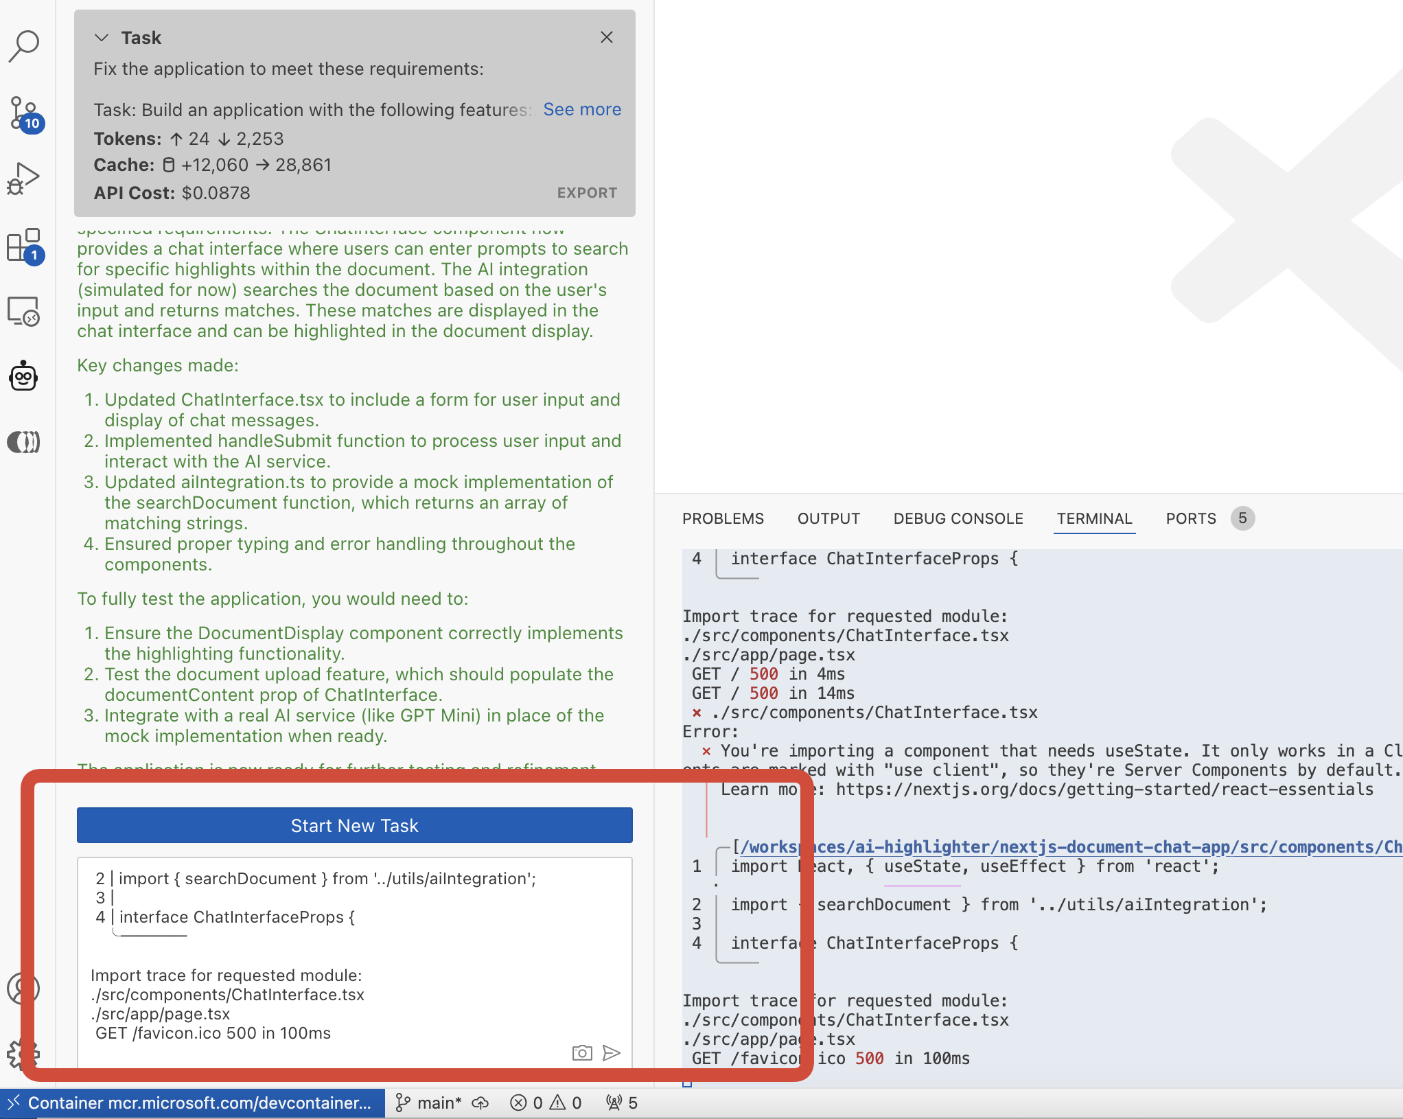Image resolution: width=1403 pixels, height=1119 pixels.
Task: Open the Container remote connection menu
Action: [x=192, y=1103]
